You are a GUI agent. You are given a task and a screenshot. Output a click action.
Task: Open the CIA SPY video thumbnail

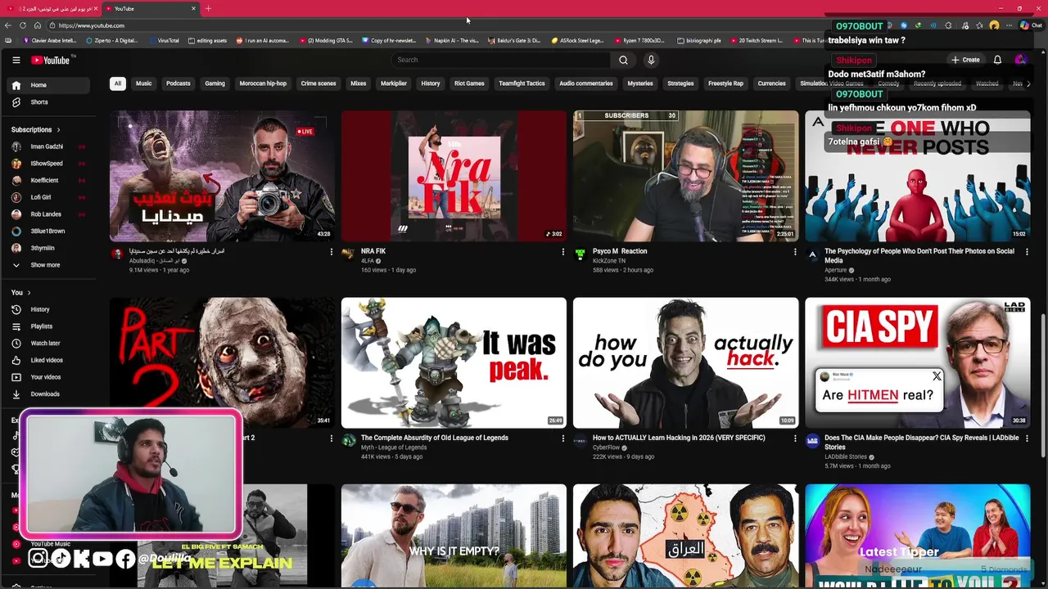coord(917,362)
